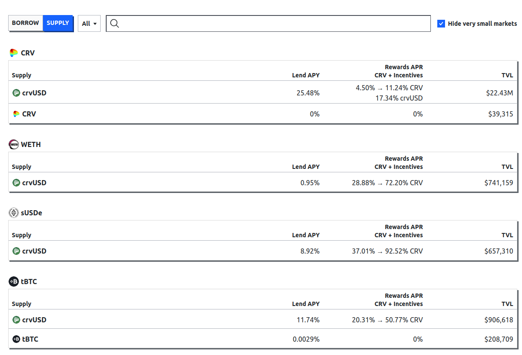
Task: Click the crvUSD icon in CRV market
Action: tap(16, 92)
